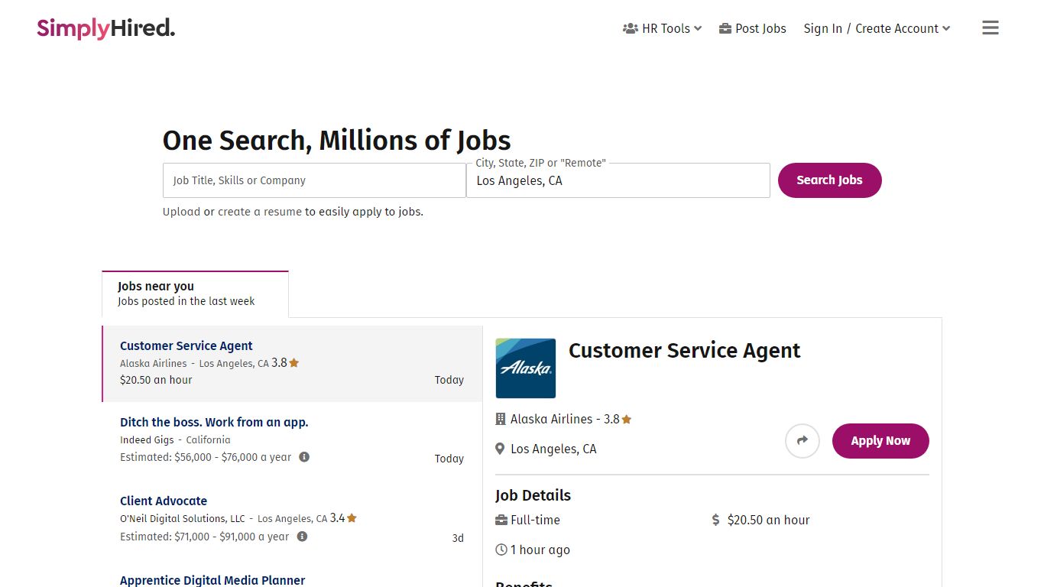Click the clock icon beside 1 hour ago

point(501,550)
